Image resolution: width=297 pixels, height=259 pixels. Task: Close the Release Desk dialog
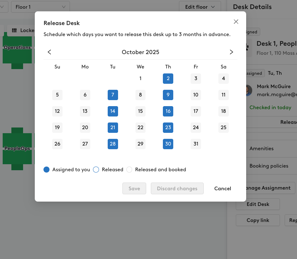click(x=236, y=21)
